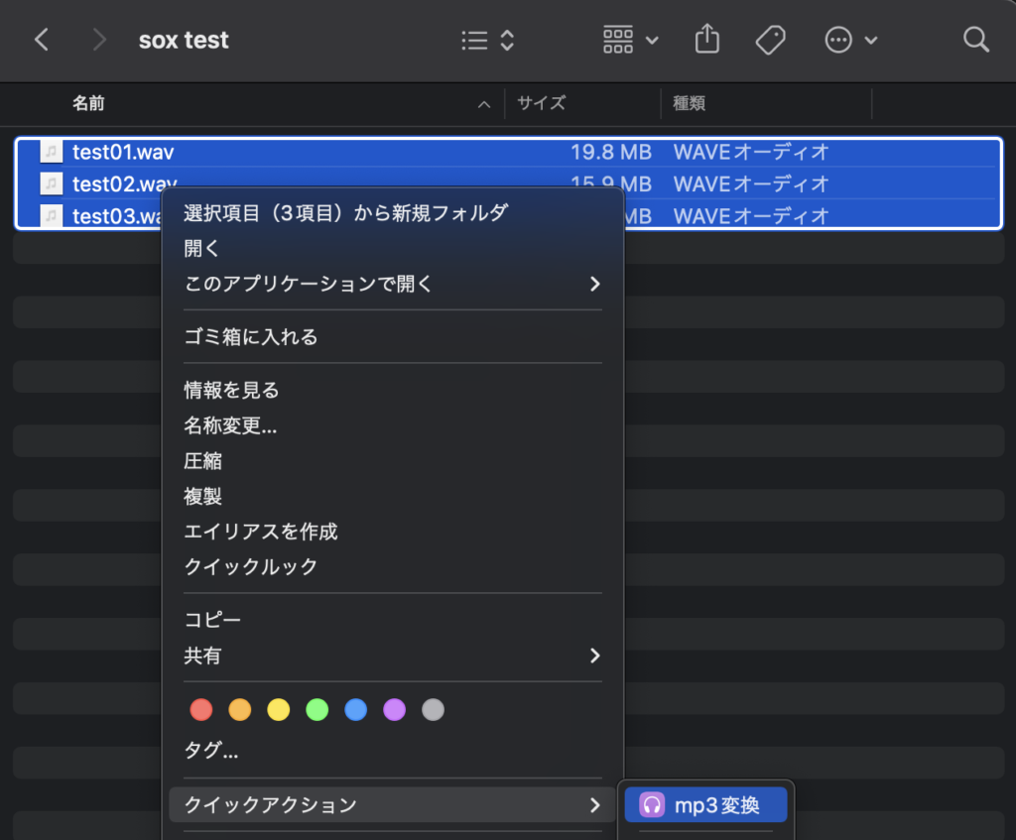Apply the red color tag
This screenshot has height=840, width=1016.
point(201,710)
